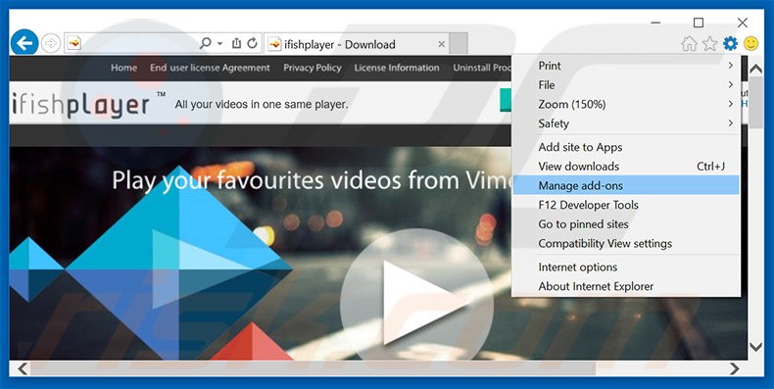The image size is (774, 389).
Task: Open Favorites with the star icon
Action: point(709,44)
